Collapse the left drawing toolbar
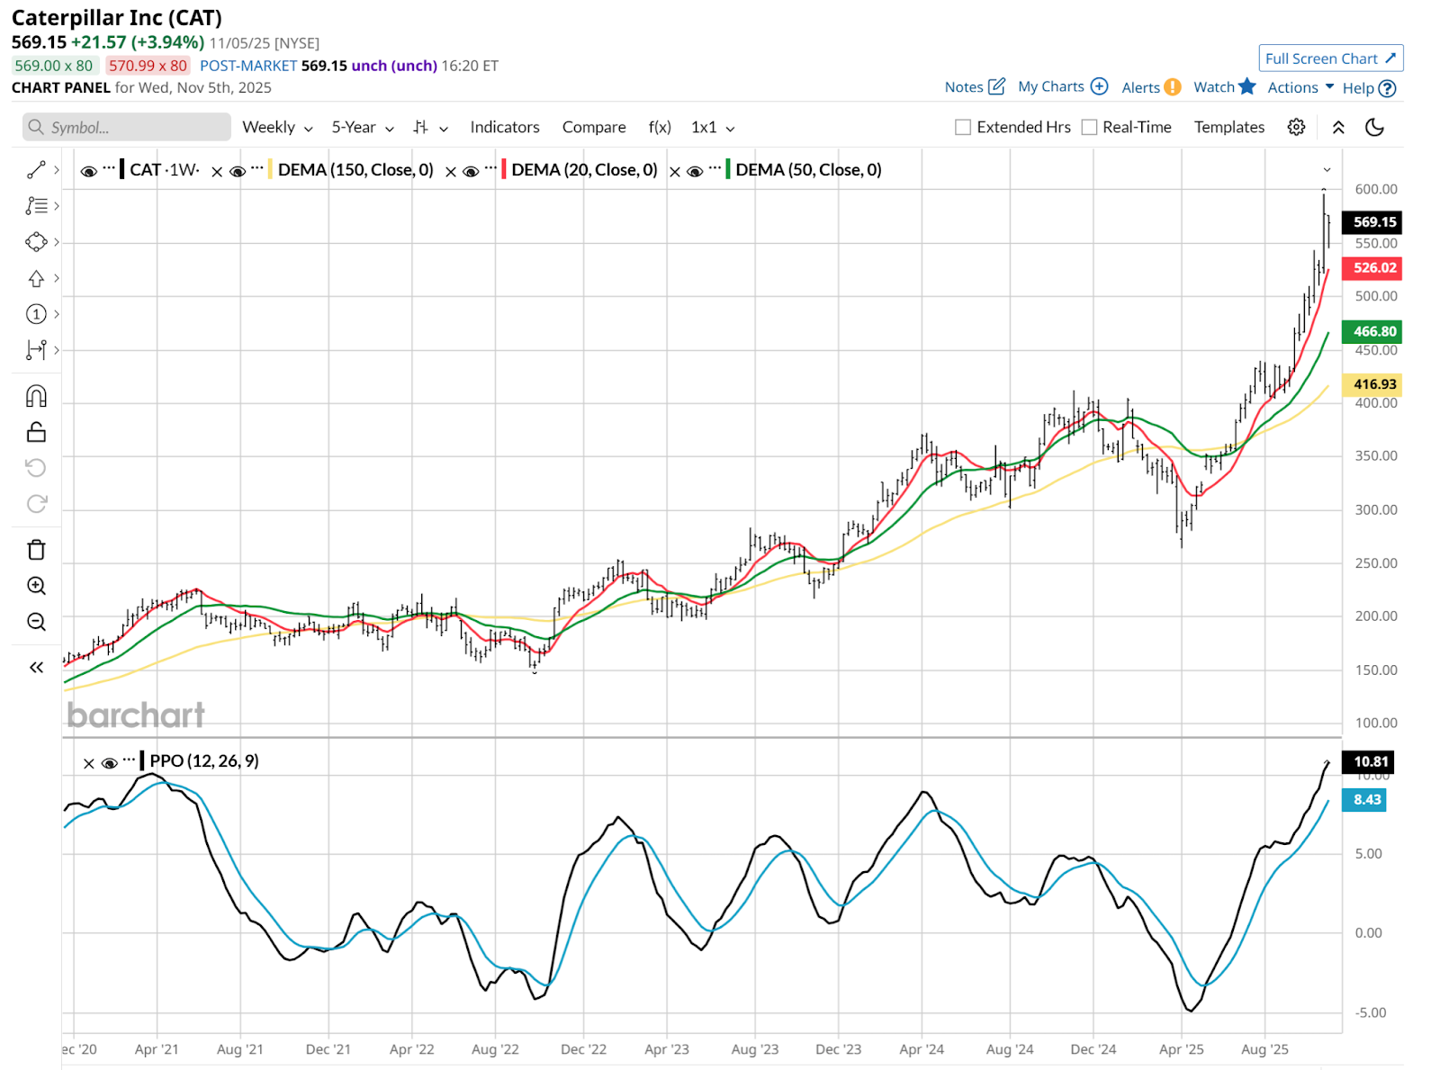Viewport: 1440px width, 1070px height. [x=36, y=667]
